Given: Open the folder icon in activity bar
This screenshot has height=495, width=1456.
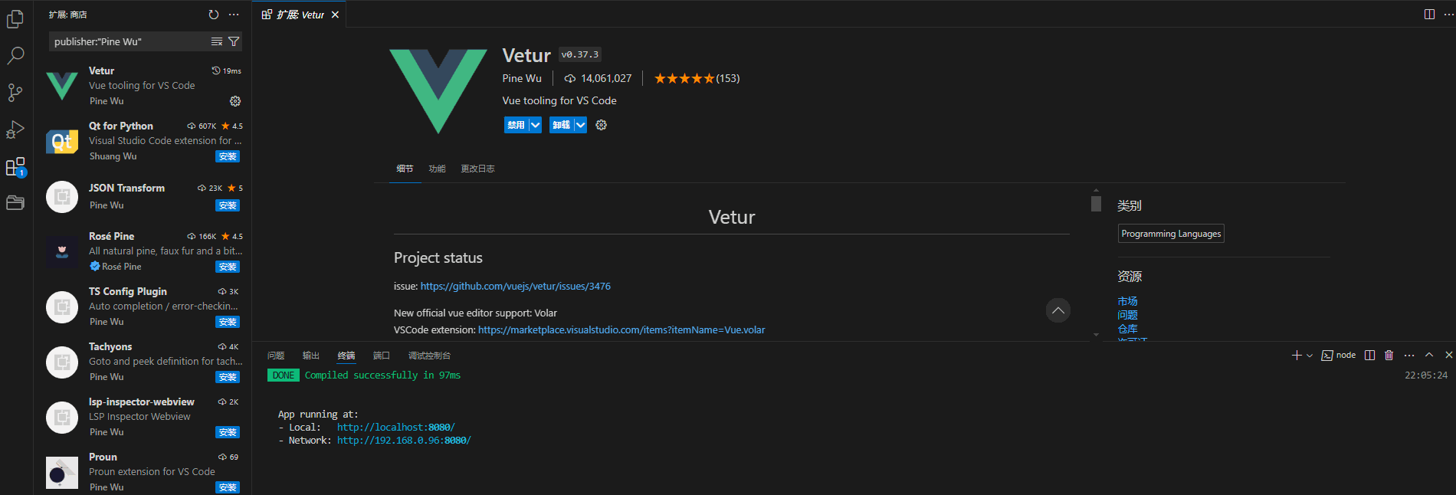Looking at the screenshot, I should pyautogui.click(x=15, y=203).
